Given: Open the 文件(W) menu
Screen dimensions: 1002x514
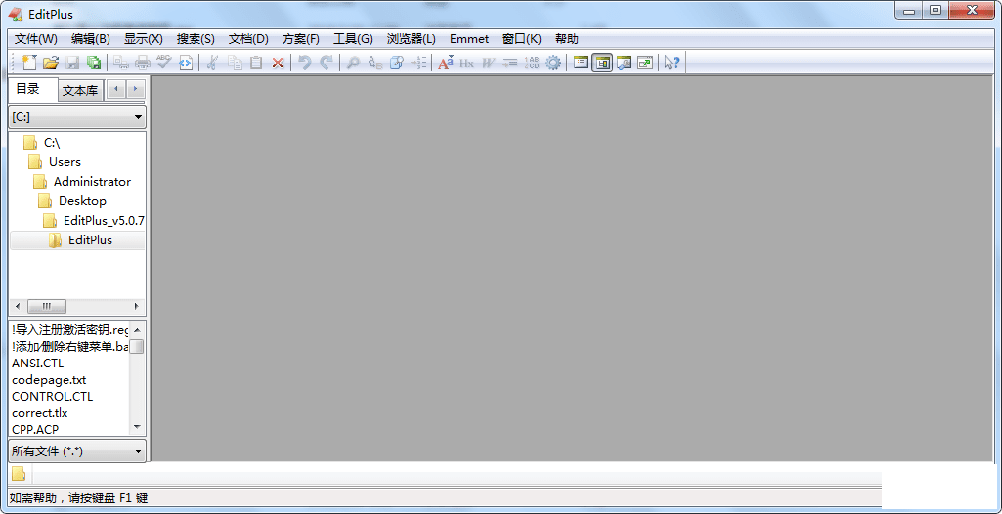Looking at the screenshot, I should [x=36, y=39].
